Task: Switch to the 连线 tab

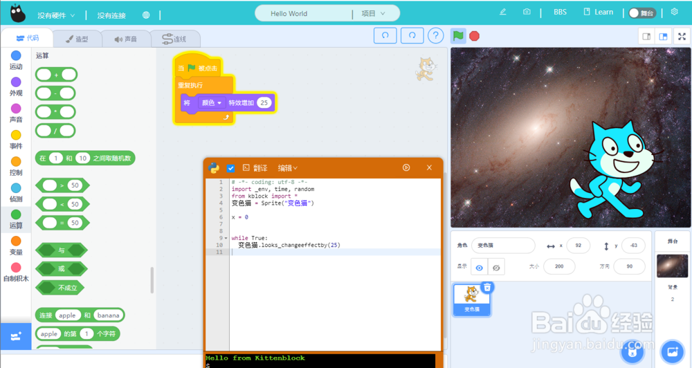Action: click(174, 39)
